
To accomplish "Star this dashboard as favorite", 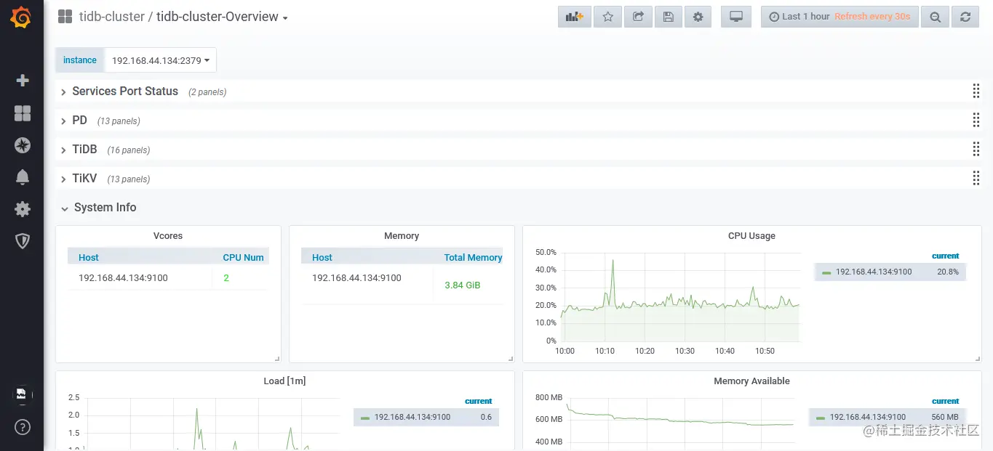I will (607, 17).
